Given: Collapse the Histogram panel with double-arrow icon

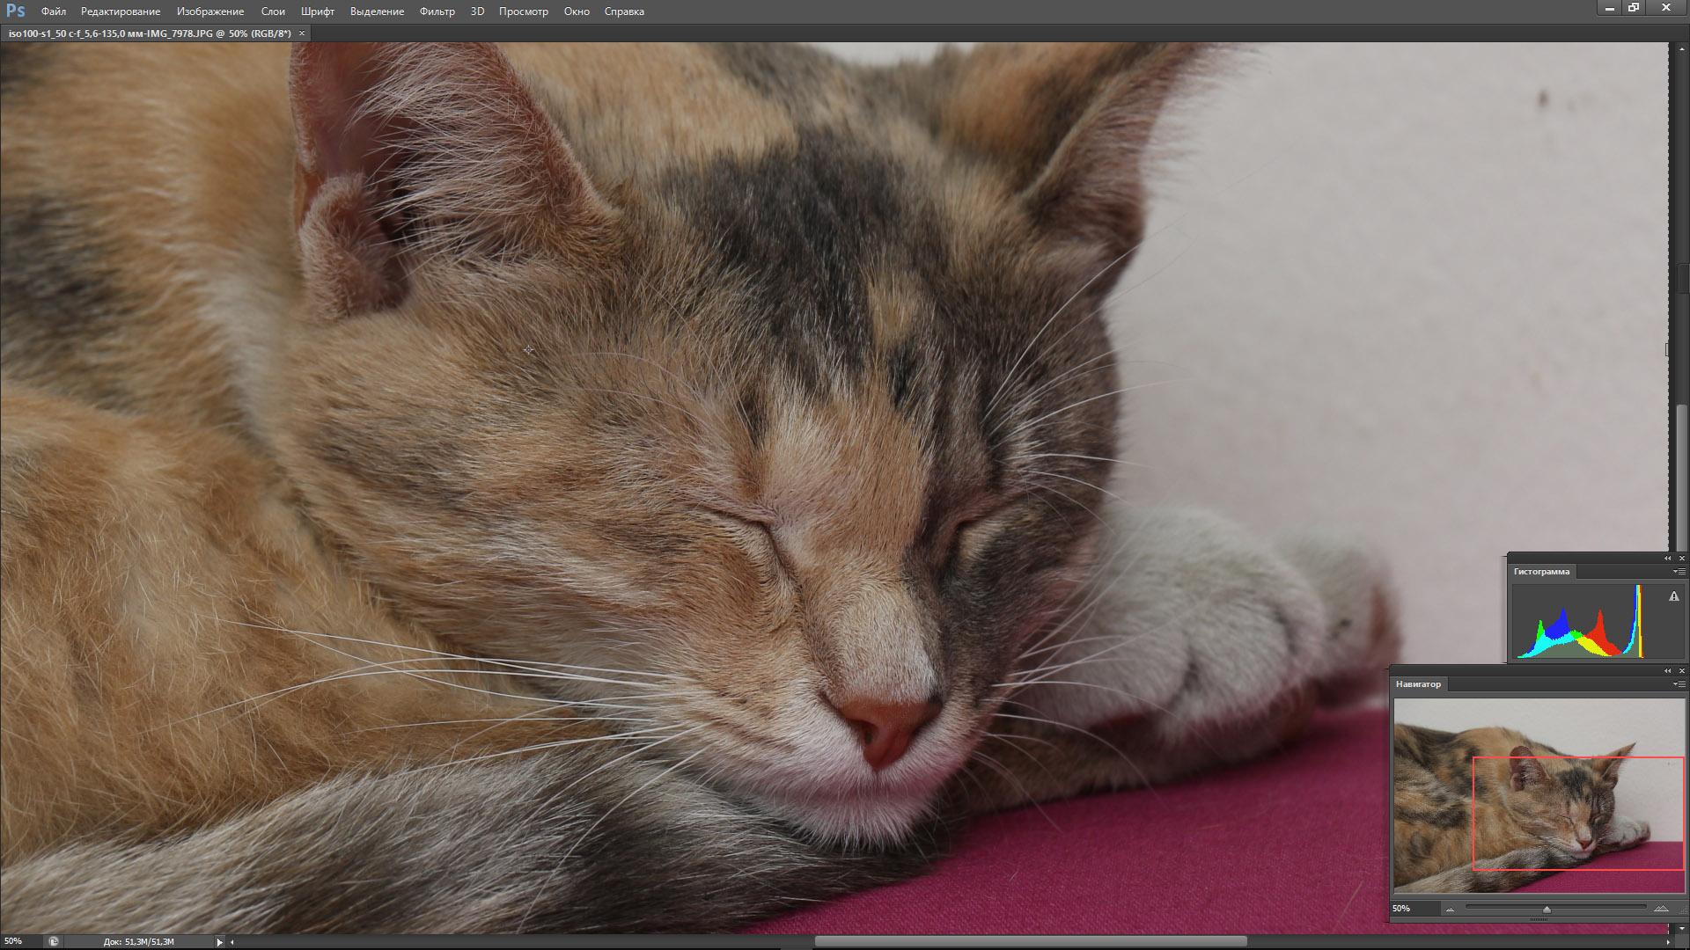Looking at the screenshot, I should pos(1667,559).
